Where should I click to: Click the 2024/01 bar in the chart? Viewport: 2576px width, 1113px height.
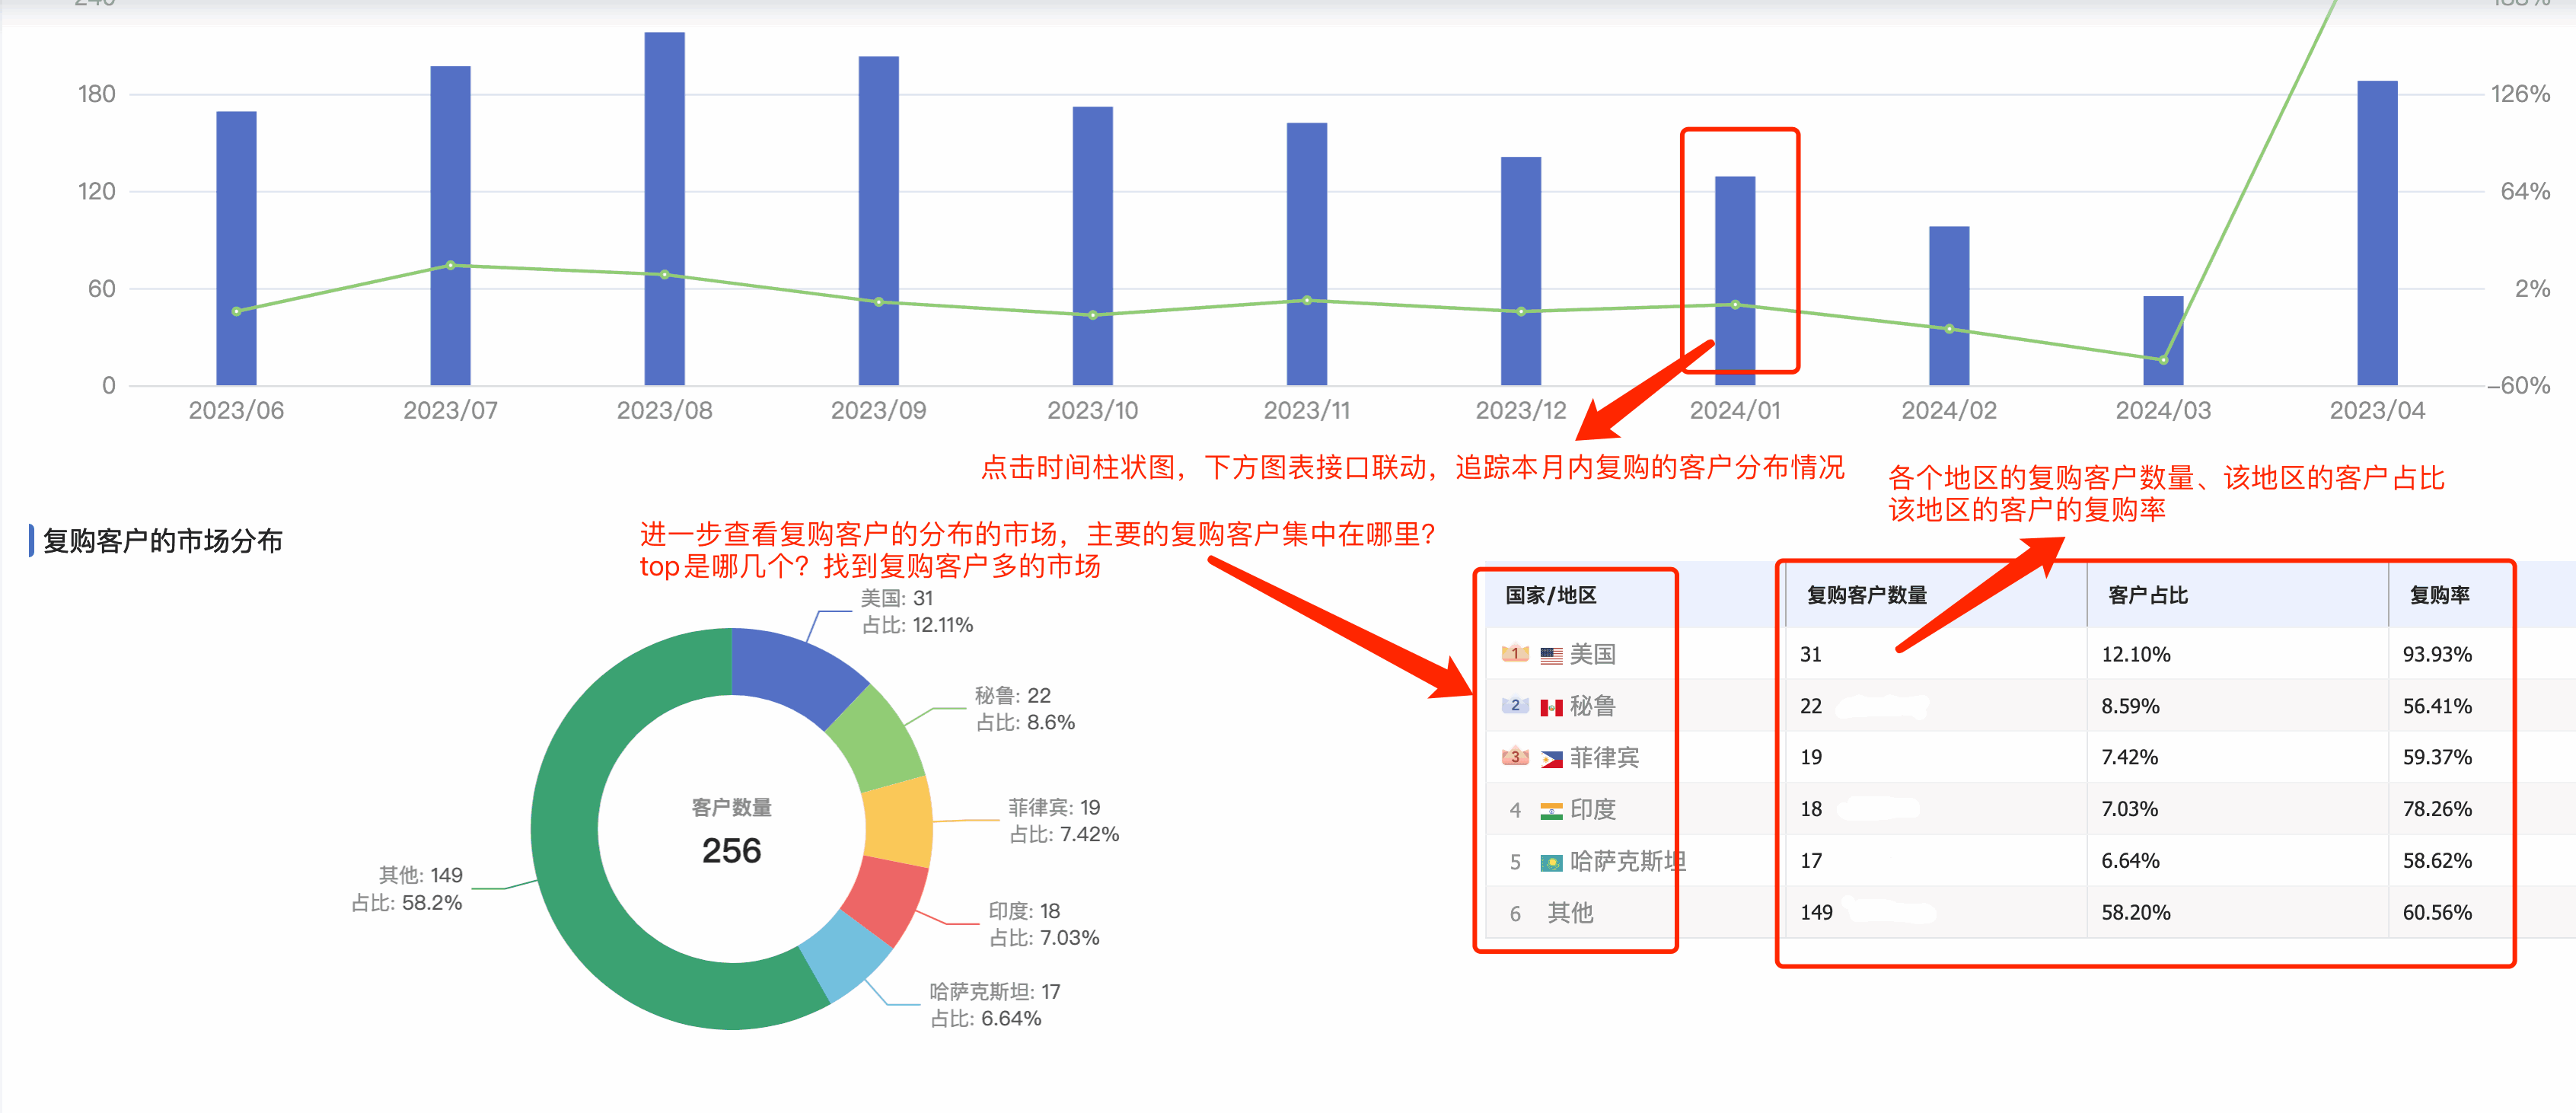coord(1734,281)
